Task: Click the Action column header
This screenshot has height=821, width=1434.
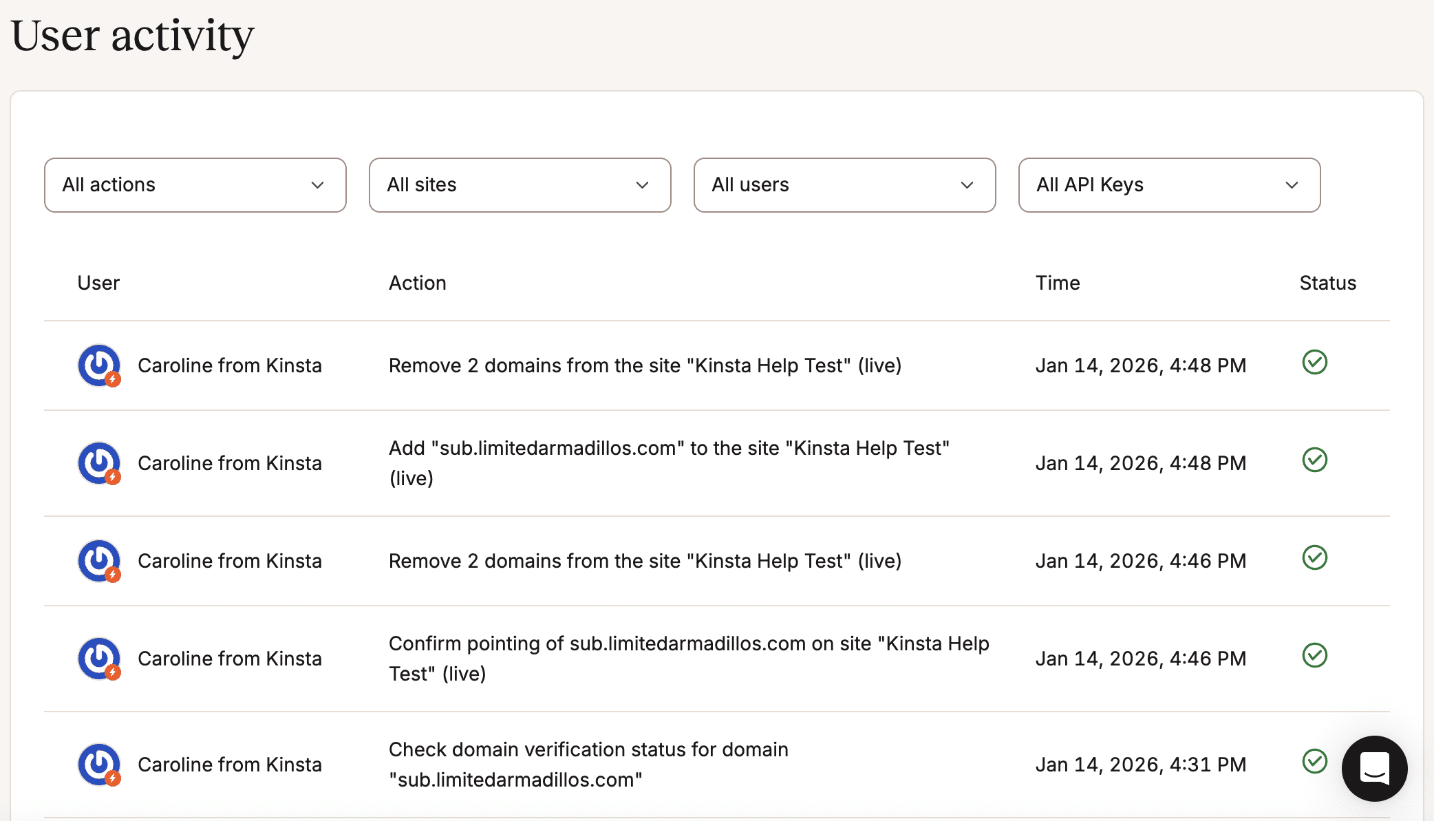Action: [417, 283]
